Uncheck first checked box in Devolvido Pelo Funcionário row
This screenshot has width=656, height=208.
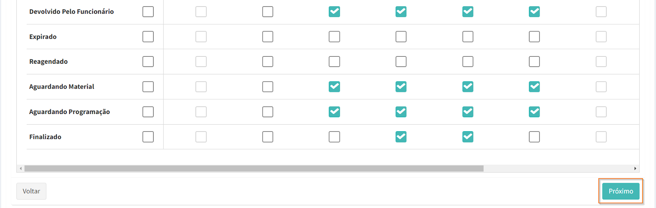coord(334,12)
